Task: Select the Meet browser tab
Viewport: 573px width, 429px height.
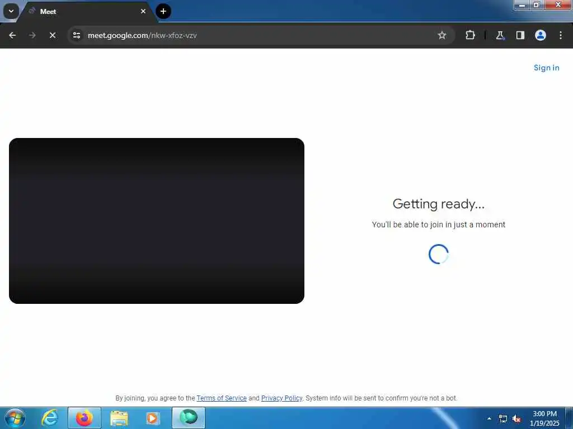Action: (88, 11)
